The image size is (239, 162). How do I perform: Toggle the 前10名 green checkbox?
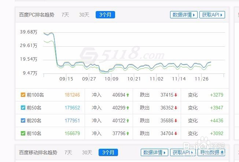click(x=23, y=133)
